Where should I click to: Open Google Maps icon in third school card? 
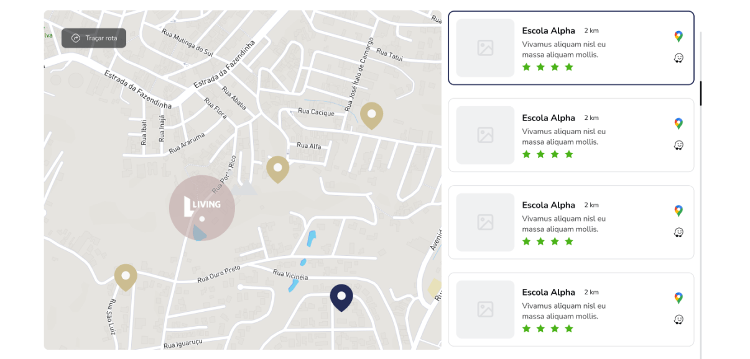pos(678,211)
